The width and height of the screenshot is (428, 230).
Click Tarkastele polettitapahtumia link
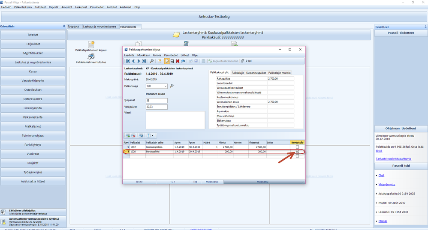393,159
